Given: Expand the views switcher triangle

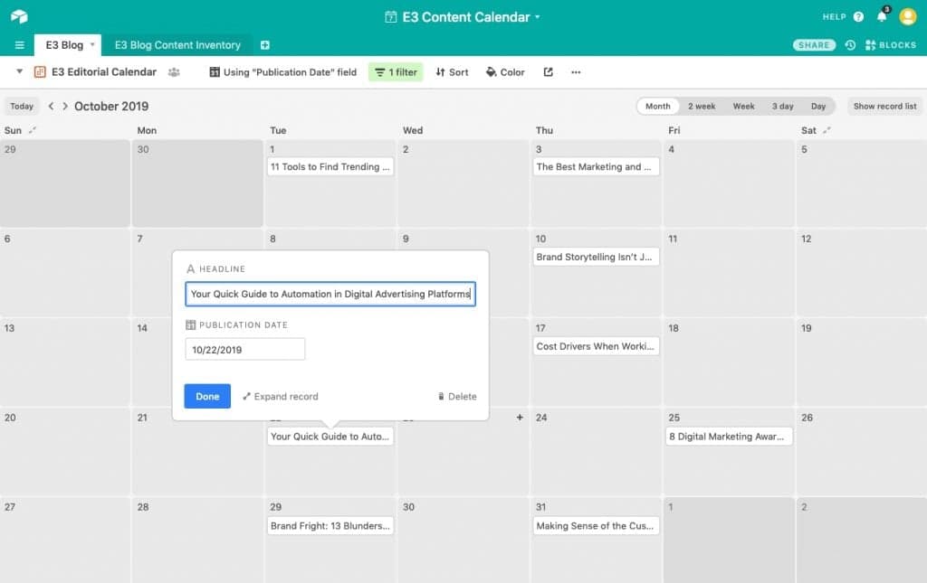Looking at the screenshot, I should 20,71.
